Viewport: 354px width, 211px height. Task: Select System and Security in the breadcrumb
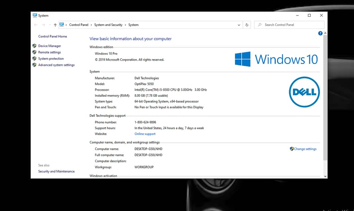[108, 25]
